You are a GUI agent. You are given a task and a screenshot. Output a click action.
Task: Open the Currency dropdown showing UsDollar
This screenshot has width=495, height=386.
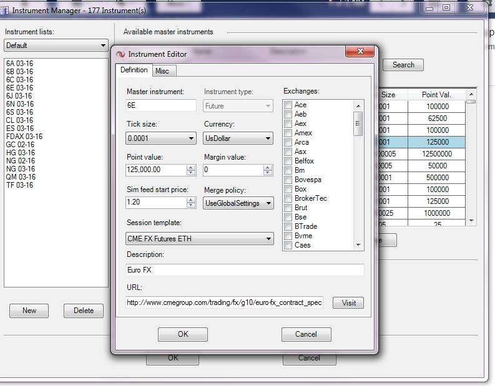coord(238,138)
